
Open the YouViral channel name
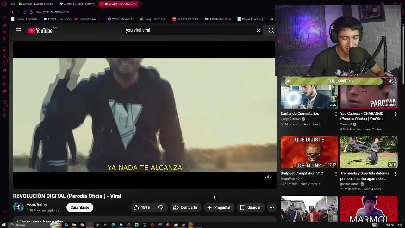pyautogui.click(x=34, y=205)
